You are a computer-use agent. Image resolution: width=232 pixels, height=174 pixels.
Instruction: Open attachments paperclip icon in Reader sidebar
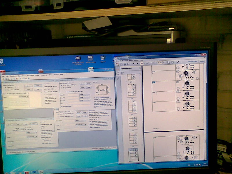click(x=118, y=78)
